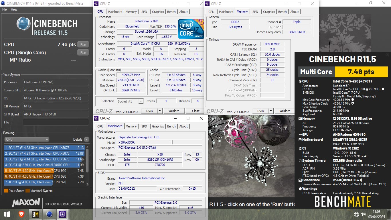The height and width of the screenshot is (220, 391).
Task: Select ranking row 7, Core i7 920 at 4.00 GHz
Action: point(44,182)
